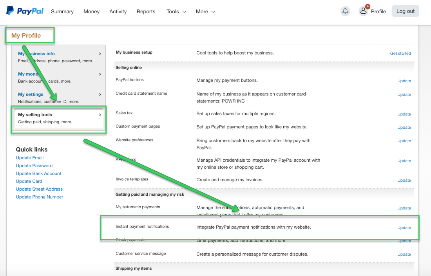This screenshot has width=431, height=276.
Task: Select My business info sidebar item
Action: pos(58,57)
